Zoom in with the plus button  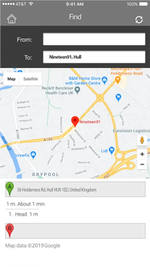pyautogui.click(x=142, y=154)
